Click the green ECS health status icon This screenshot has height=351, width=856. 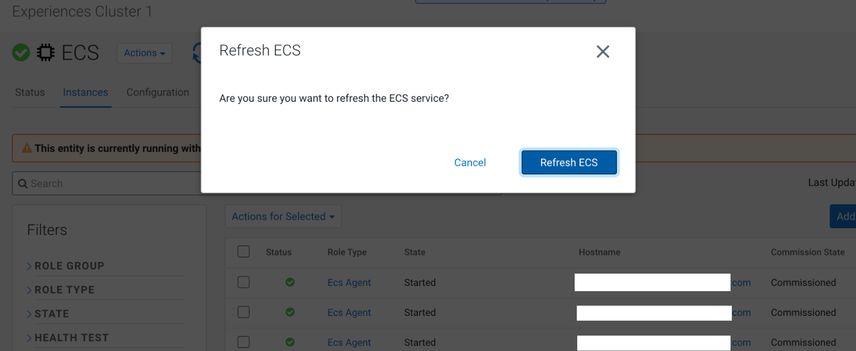click(x=21, y=53)
